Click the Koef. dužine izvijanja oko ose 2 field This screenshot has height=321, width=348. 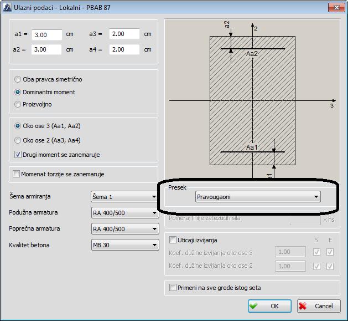(x=290, y=266)
